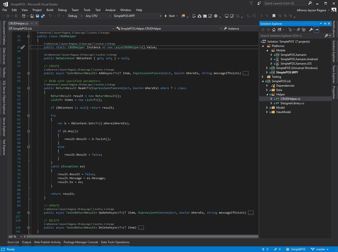Select the DesignerLibrary.cs file in Solution Explorer
The width and height of the screenshot is (338, 252).
pyautogui.click(x=292, y=103)
